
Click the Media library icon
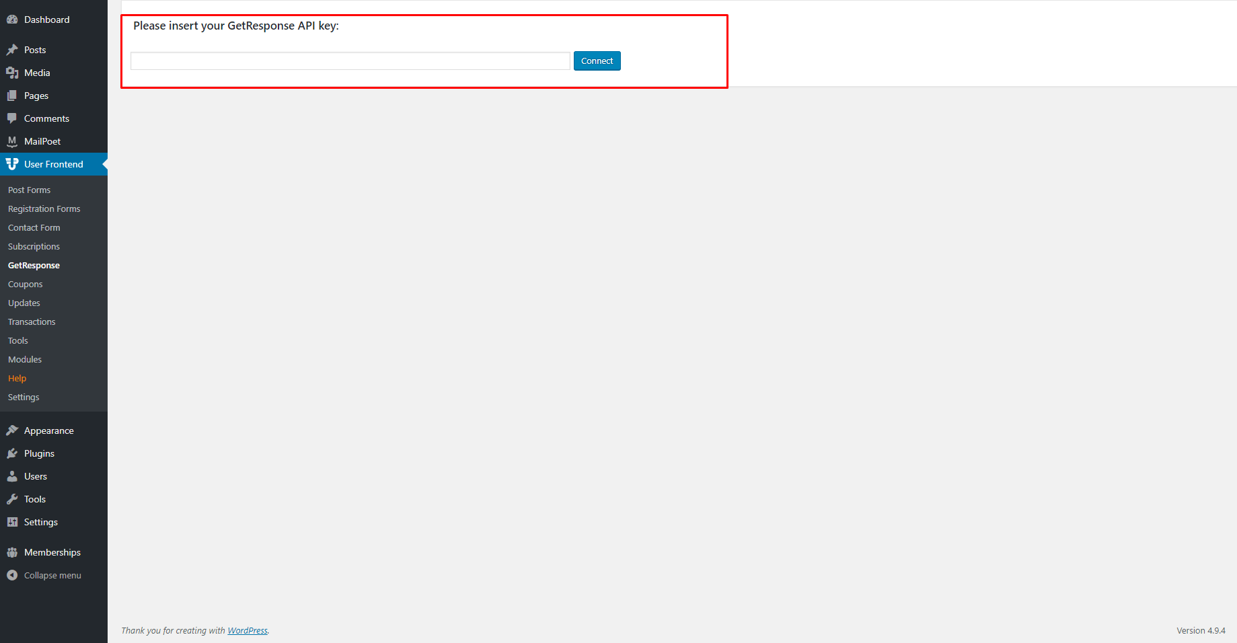pos(12,73)
